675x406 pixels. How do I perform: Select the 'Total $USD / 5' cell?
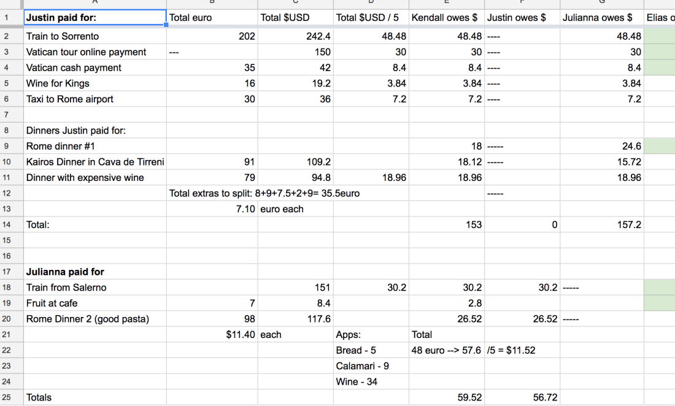371,18
